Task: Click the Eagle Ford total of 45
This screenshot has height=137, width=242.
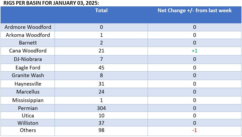Action: click(x=101, y=68)
